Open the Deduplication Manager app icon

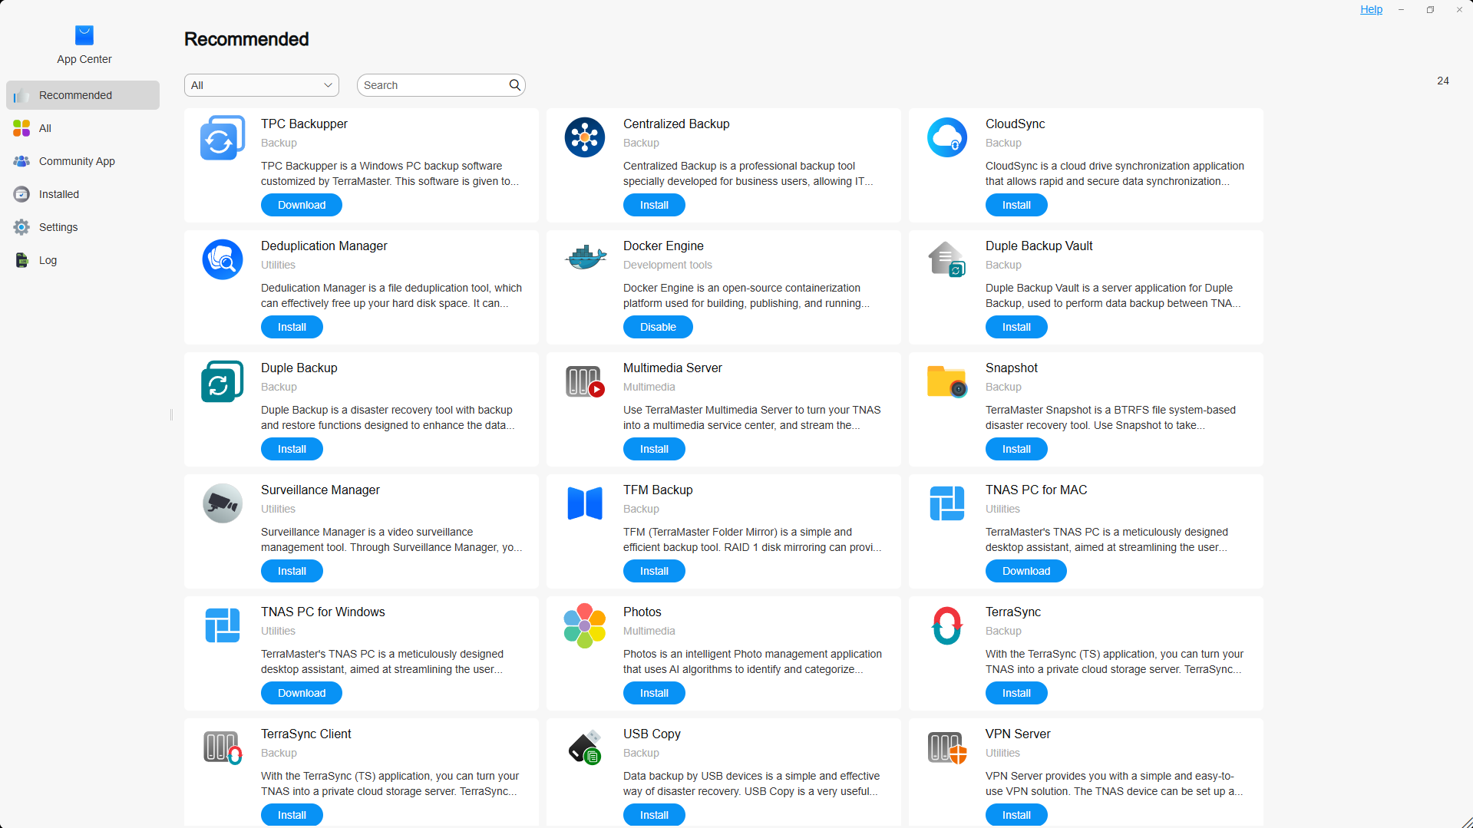click(x=223, y=259)
